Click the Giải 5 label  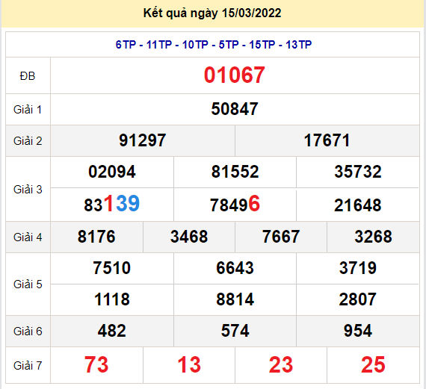[x=28, y=284]
